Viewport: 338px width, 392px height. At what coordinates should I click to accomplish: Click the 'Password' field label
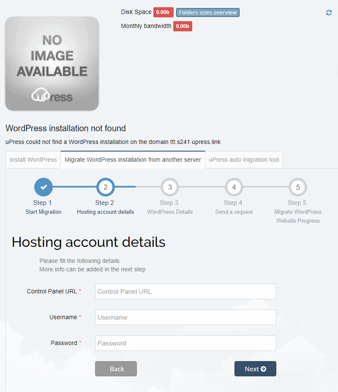(x=64, y=343)
